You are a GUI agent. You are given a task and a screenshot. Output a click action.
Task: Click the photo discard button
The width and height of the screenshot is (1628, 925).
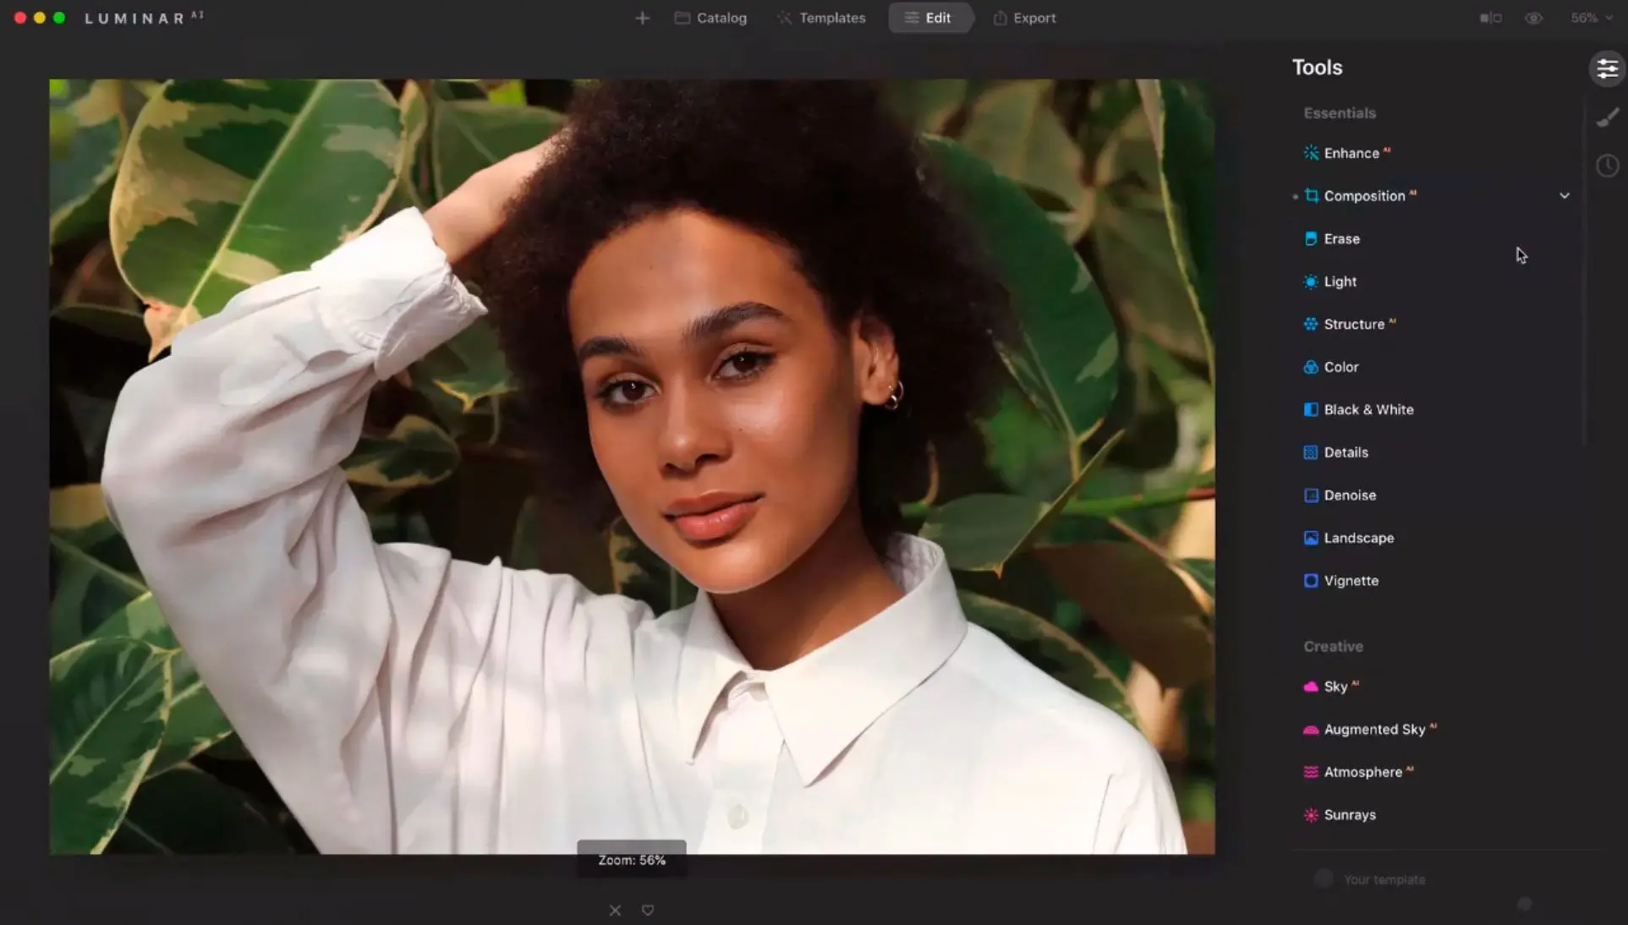pyautogui.click(x=615, y=909)
